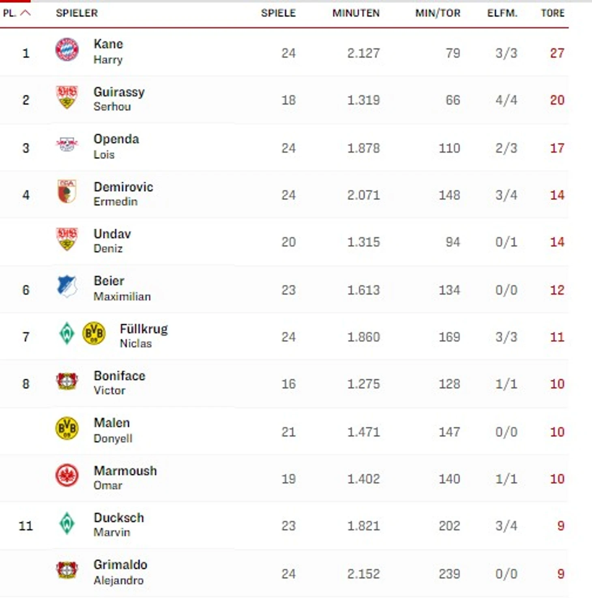Sort table by the TORE column header
This screenshot has width=592, height=598.
pos(552,13)
